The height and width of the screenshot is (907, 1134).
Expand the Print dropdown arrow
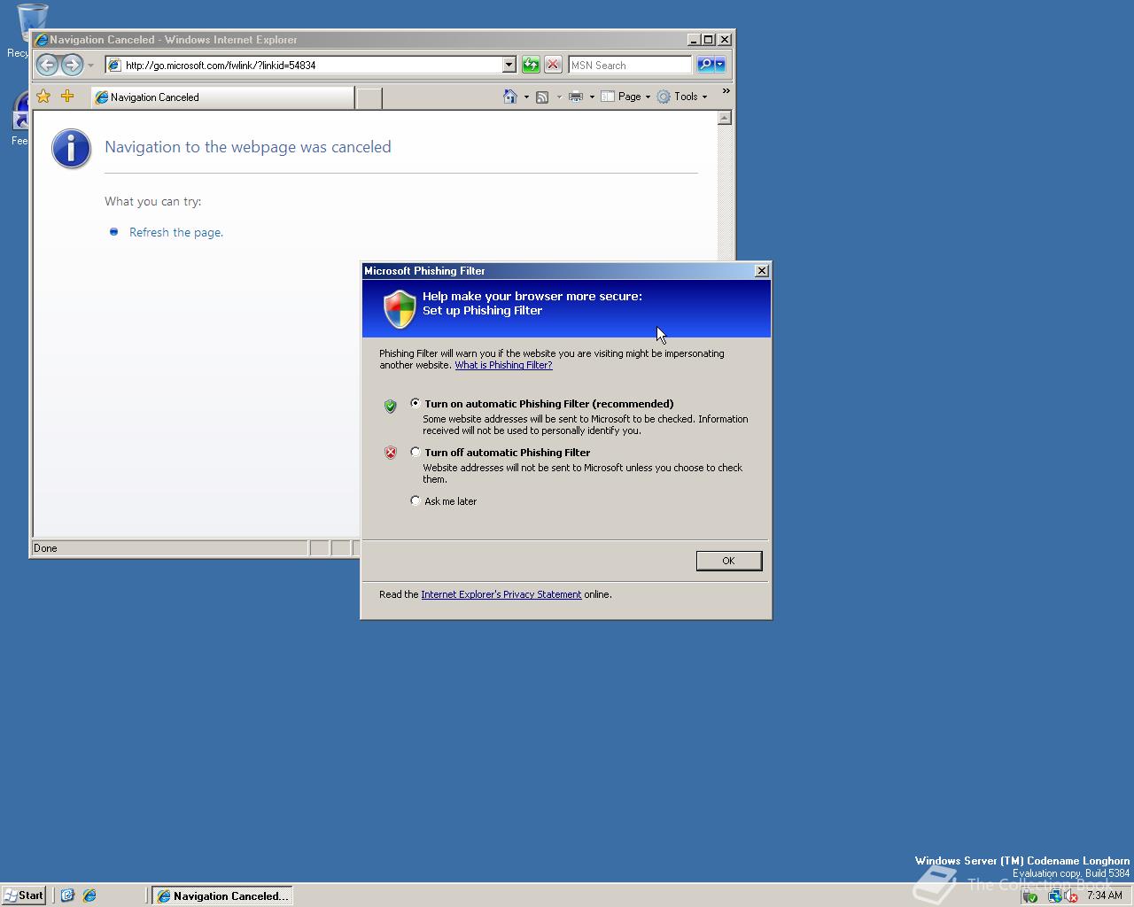tap(592, 97)
